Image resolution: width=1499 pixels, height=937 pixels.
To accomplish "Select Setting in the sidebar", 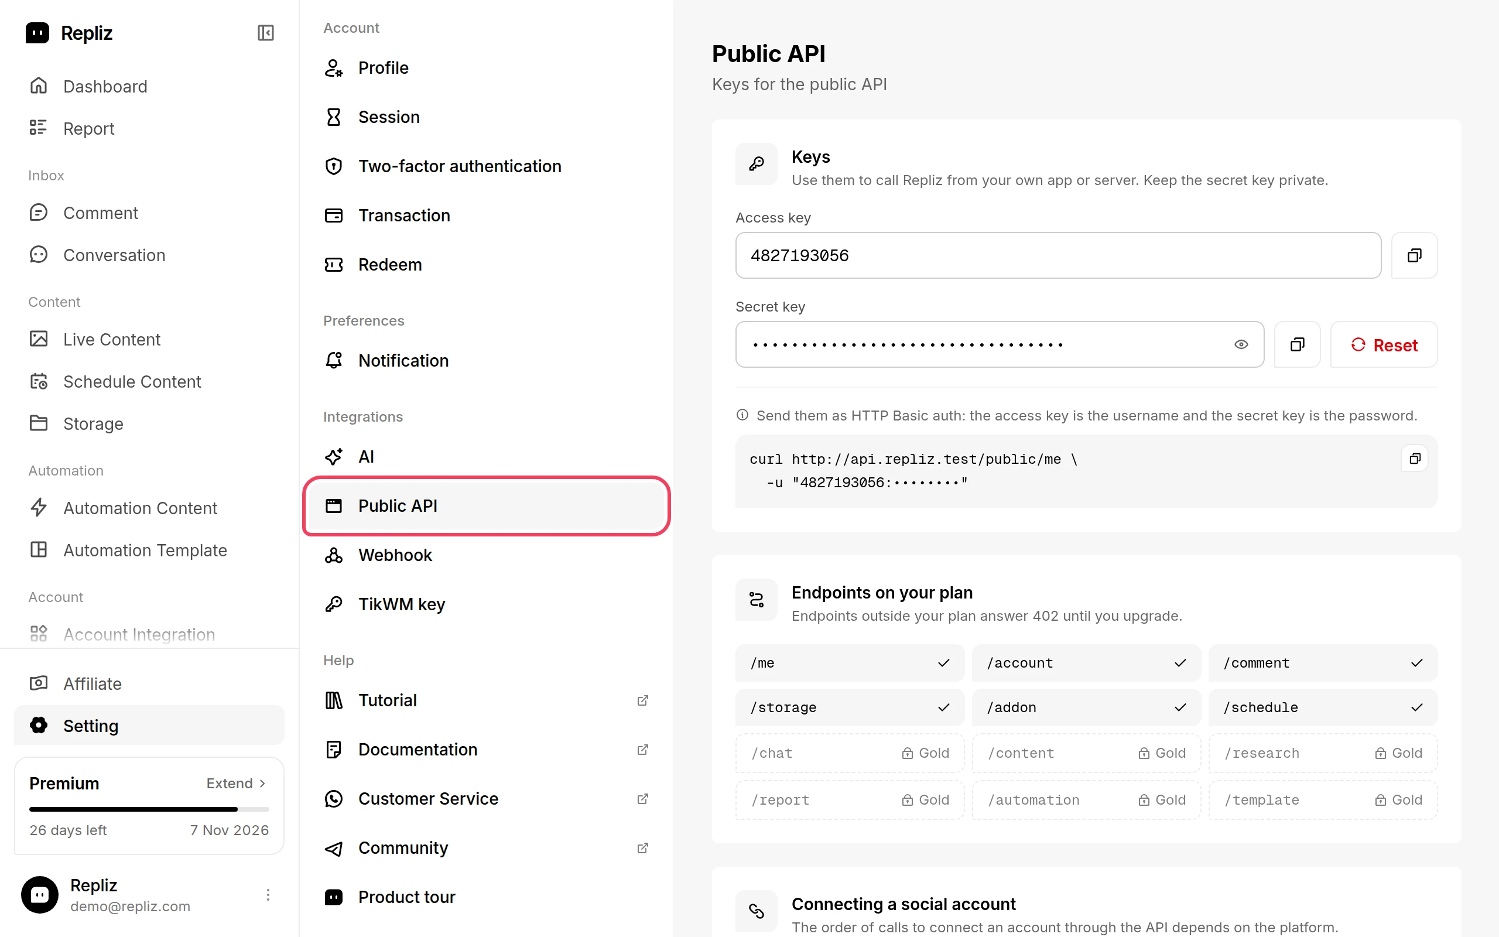I will pos(149,726).
